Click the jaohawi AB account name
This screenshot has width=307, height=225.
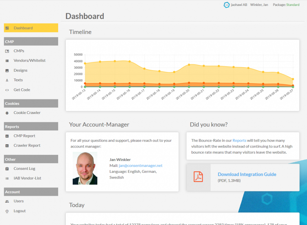pos(239,5)
